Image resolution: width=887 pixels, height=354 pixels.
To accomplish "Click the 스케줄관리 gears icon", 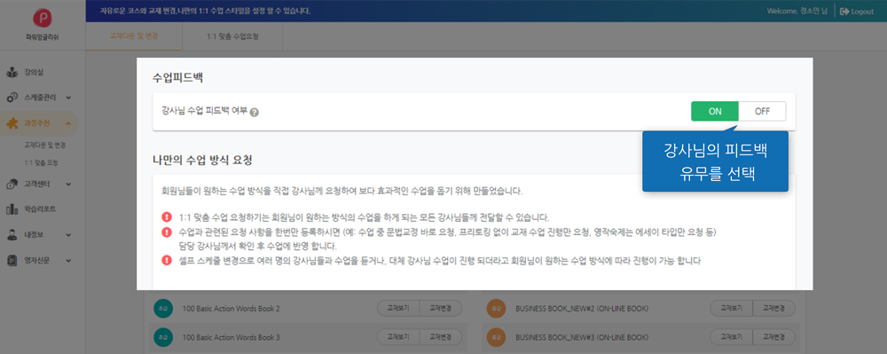I will (x=12, y=98).
